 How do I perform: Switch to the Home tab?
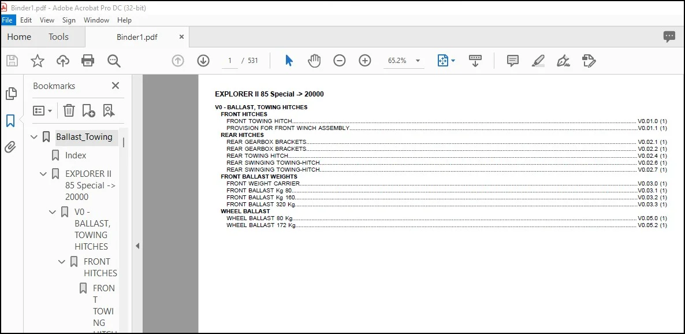coord(19,37)
